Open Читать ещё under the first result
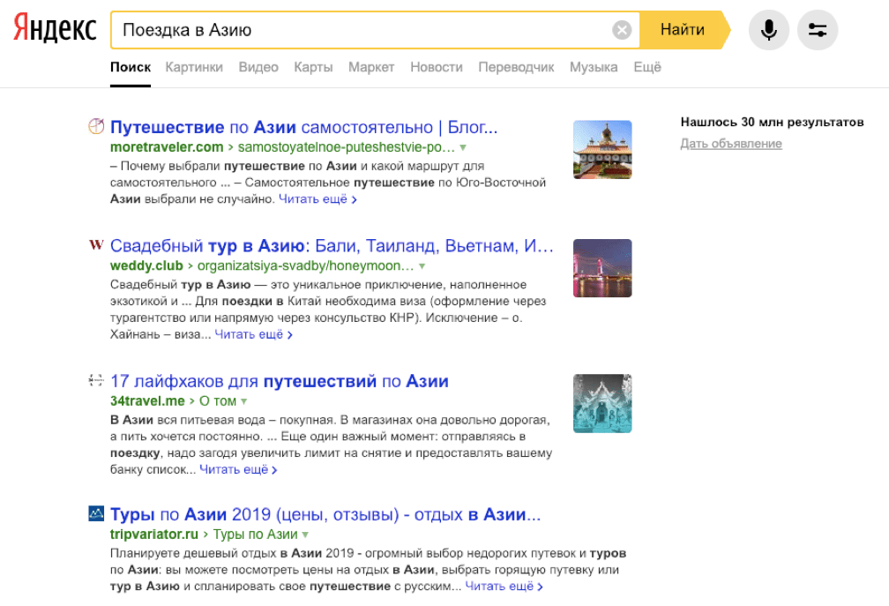The width and height of the screenshot is (889, 606). click(315, 198)
